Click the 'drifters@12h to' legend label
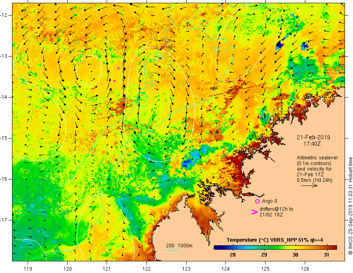 [x=276, y=209]
